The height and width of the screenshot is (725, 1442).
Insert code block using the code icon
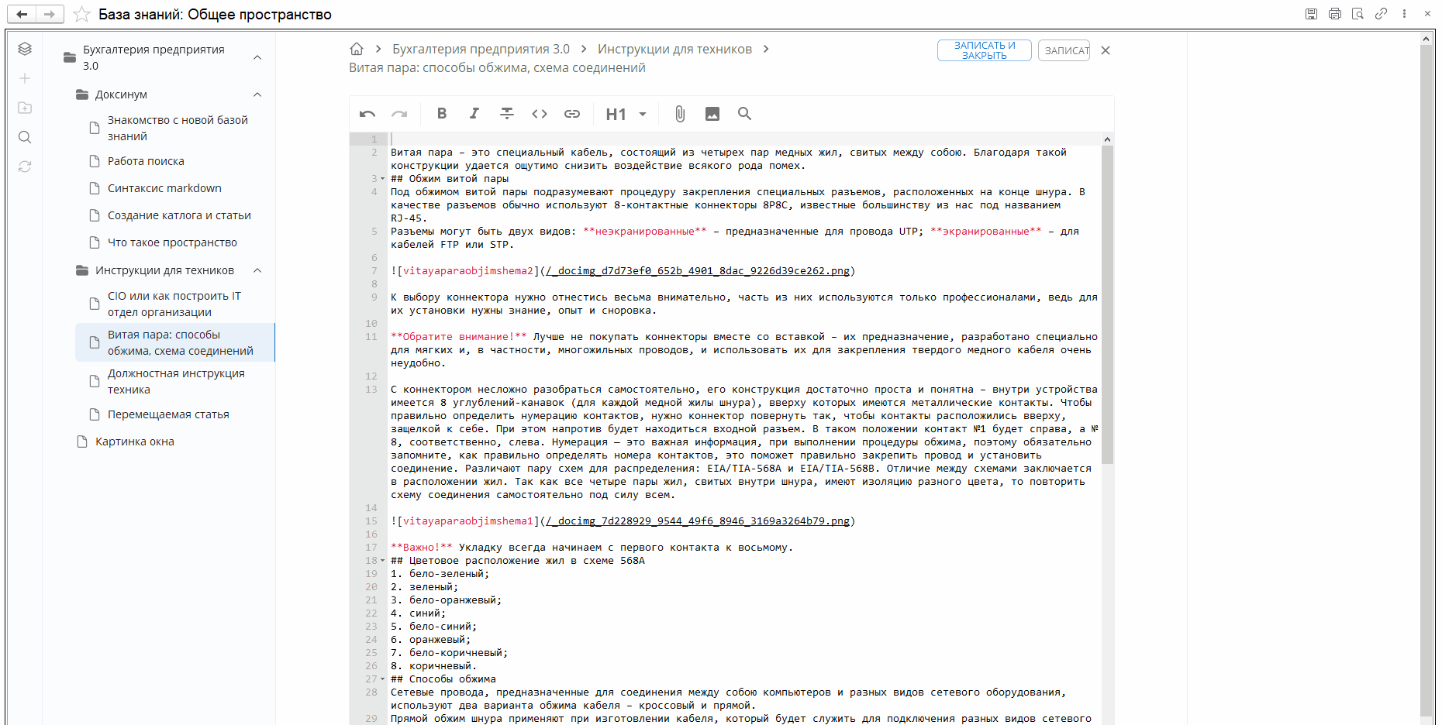[540, 114]
